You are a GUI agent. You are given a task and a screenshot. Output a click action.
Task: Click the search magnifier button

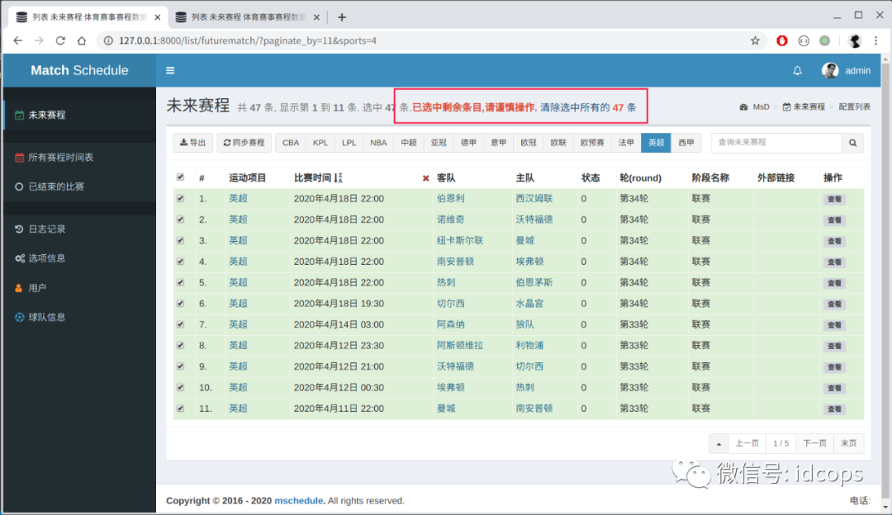[x=852, y=143]
